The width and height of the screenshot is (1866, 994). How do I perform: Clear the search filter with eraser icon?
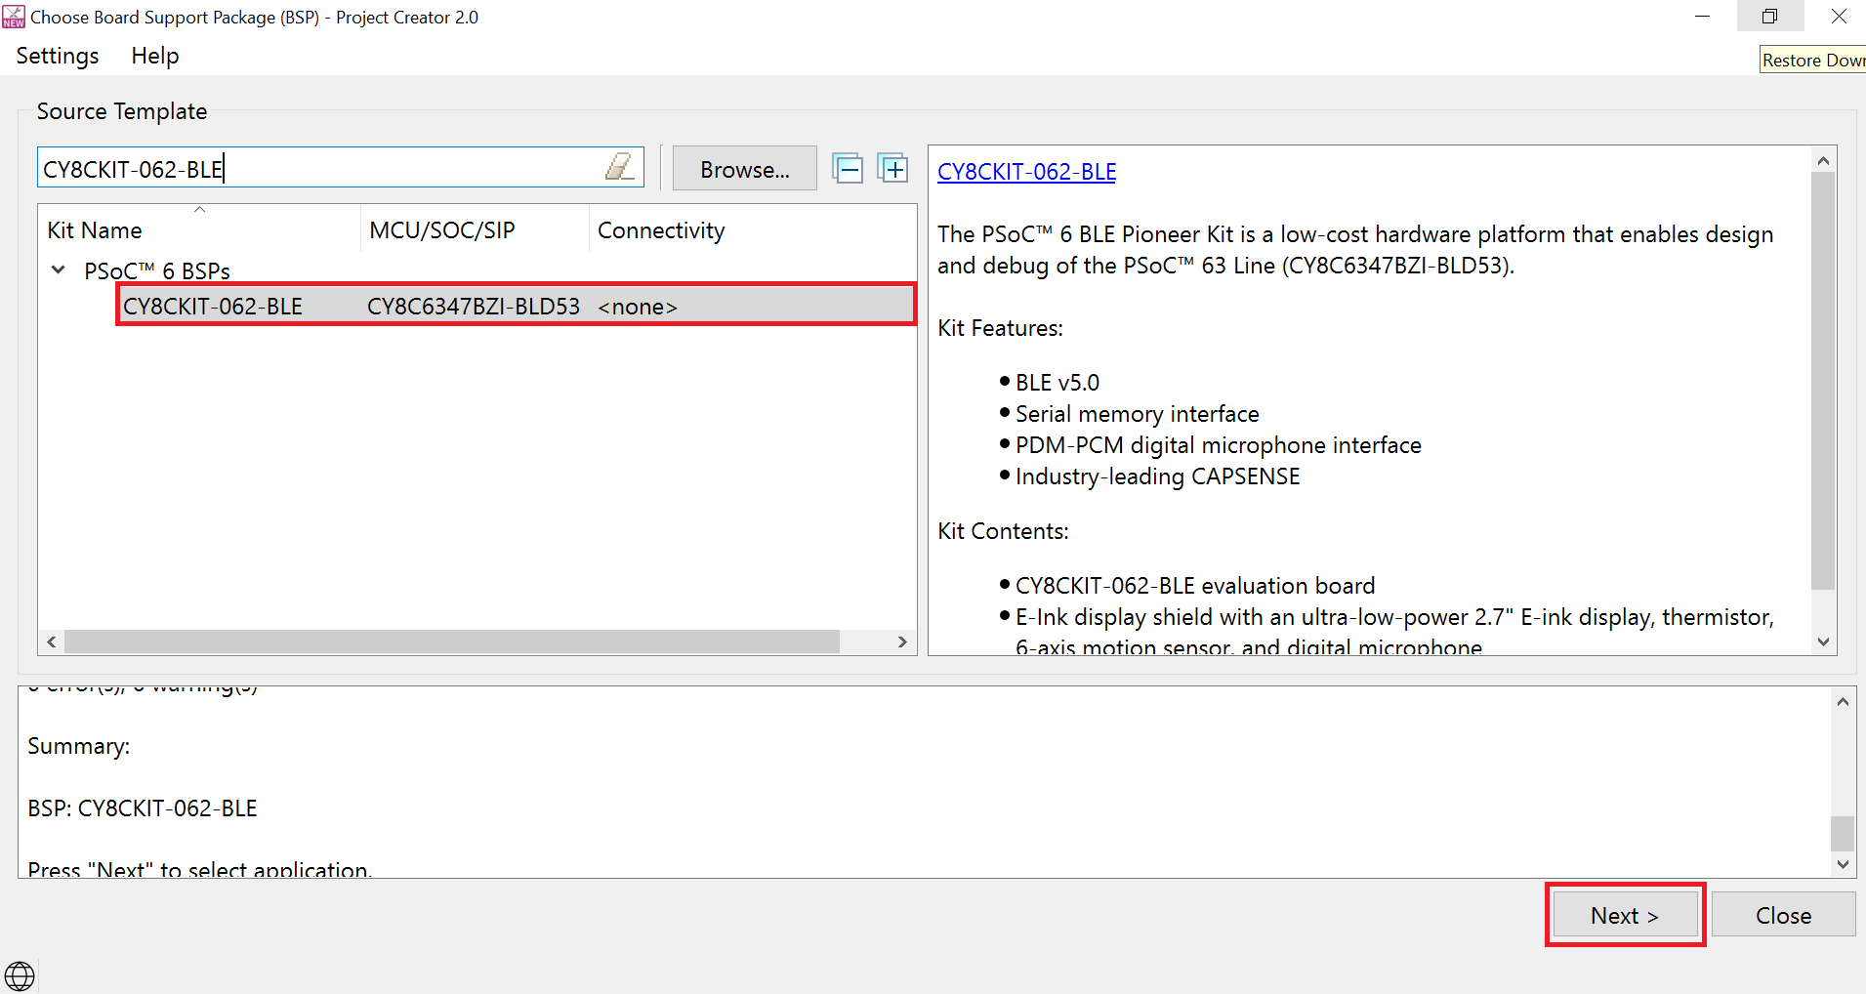pos(619,167)
